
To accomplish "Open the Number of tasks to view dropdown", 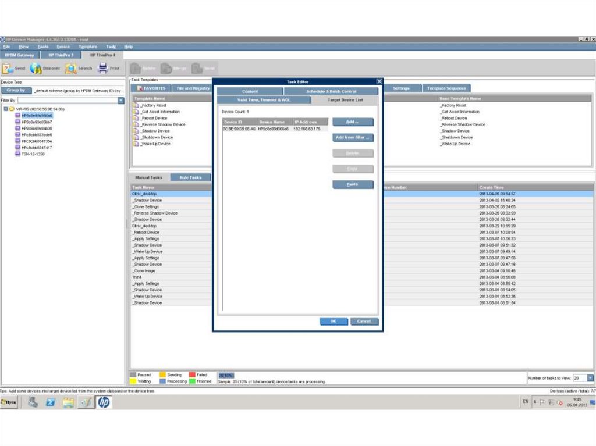I will tap(590, 378).
